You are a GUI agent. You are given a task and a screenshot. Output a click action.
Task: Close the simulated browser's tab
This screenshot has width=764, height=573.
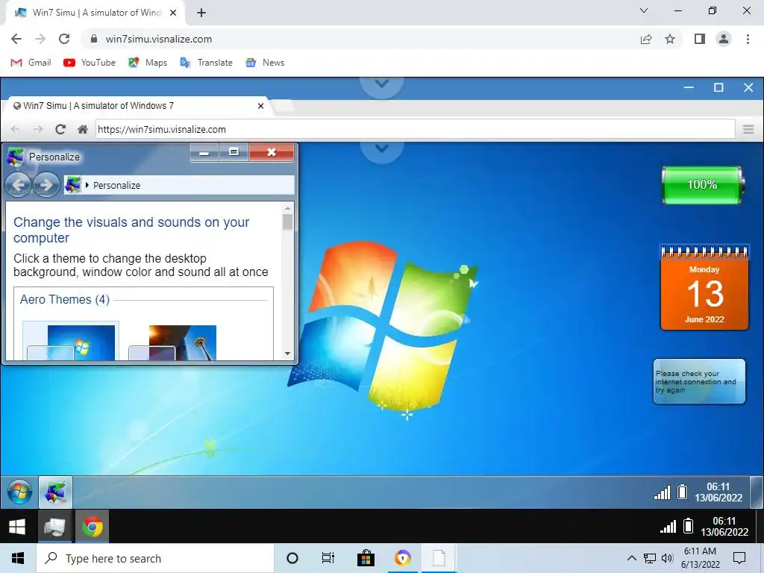(x=260, y=106)
